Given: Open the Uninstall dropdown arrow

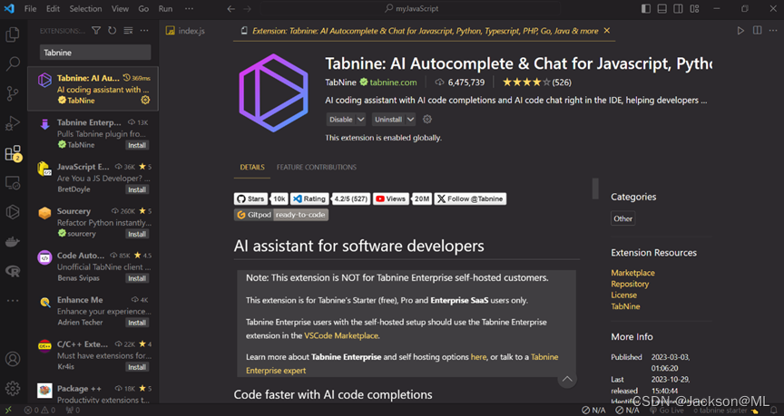Looking at the screenshot, I should click(x=410, y=120).
